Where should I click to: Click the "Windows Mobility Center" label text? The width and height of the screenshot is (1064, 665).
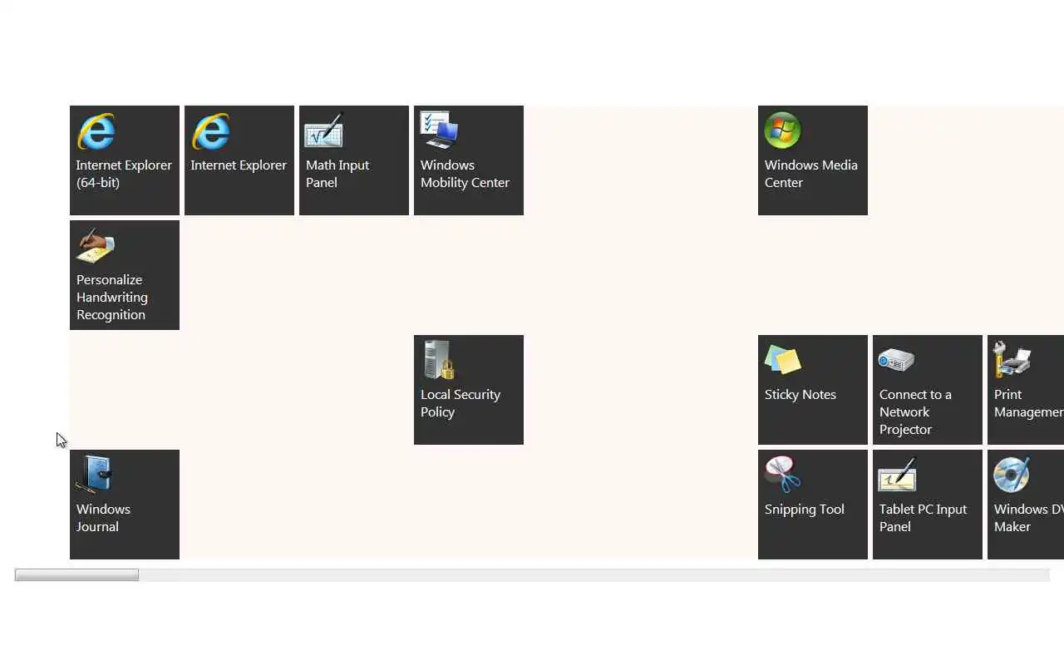tap(465, 174)
